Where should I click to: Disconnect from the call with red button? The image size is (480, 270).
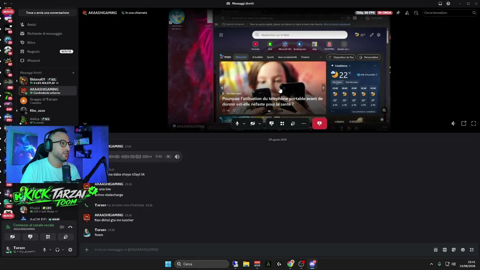click(319, 123)
